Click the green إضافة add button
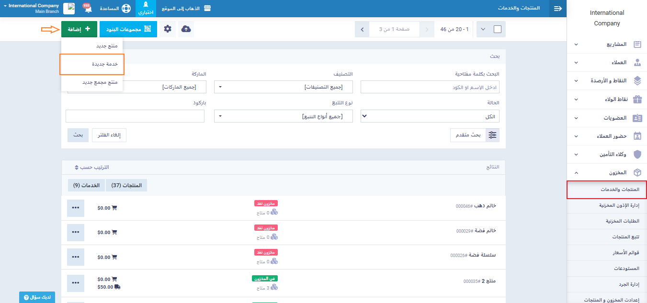The height and width of the screenshot is (303, 647). pos(79,29)
